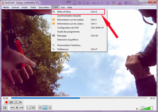Stop the video playback
This screenshot has height=112, width=158.
(x=17, y=108)
